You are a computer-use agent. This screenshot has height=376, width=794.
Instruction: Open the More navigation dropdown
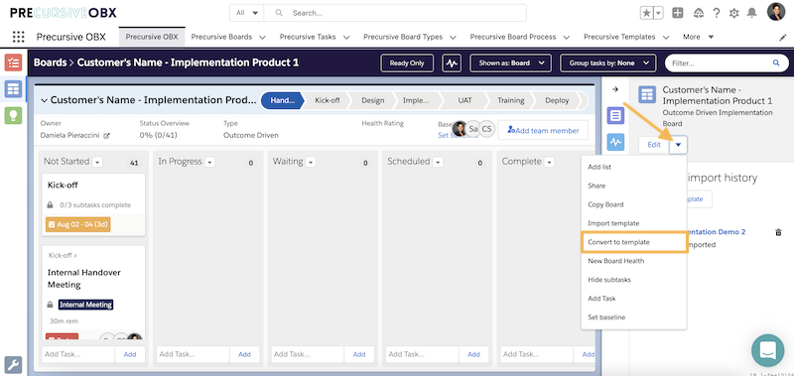pos(699,37)
